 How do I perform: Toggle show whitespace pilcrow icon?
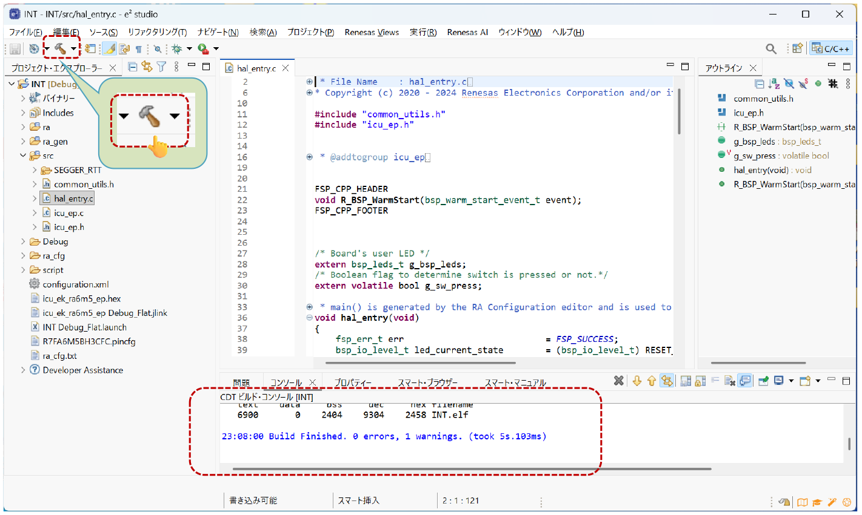click(x=139, y=49)
